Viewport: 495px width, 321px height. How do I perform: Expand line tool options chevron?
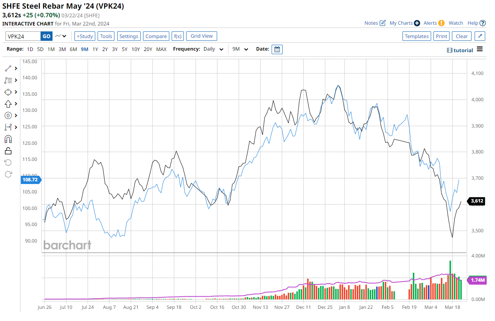pos(16,68)
